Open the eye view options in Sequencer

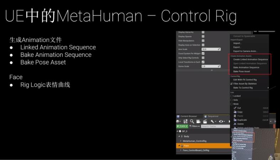click(221, 122)
